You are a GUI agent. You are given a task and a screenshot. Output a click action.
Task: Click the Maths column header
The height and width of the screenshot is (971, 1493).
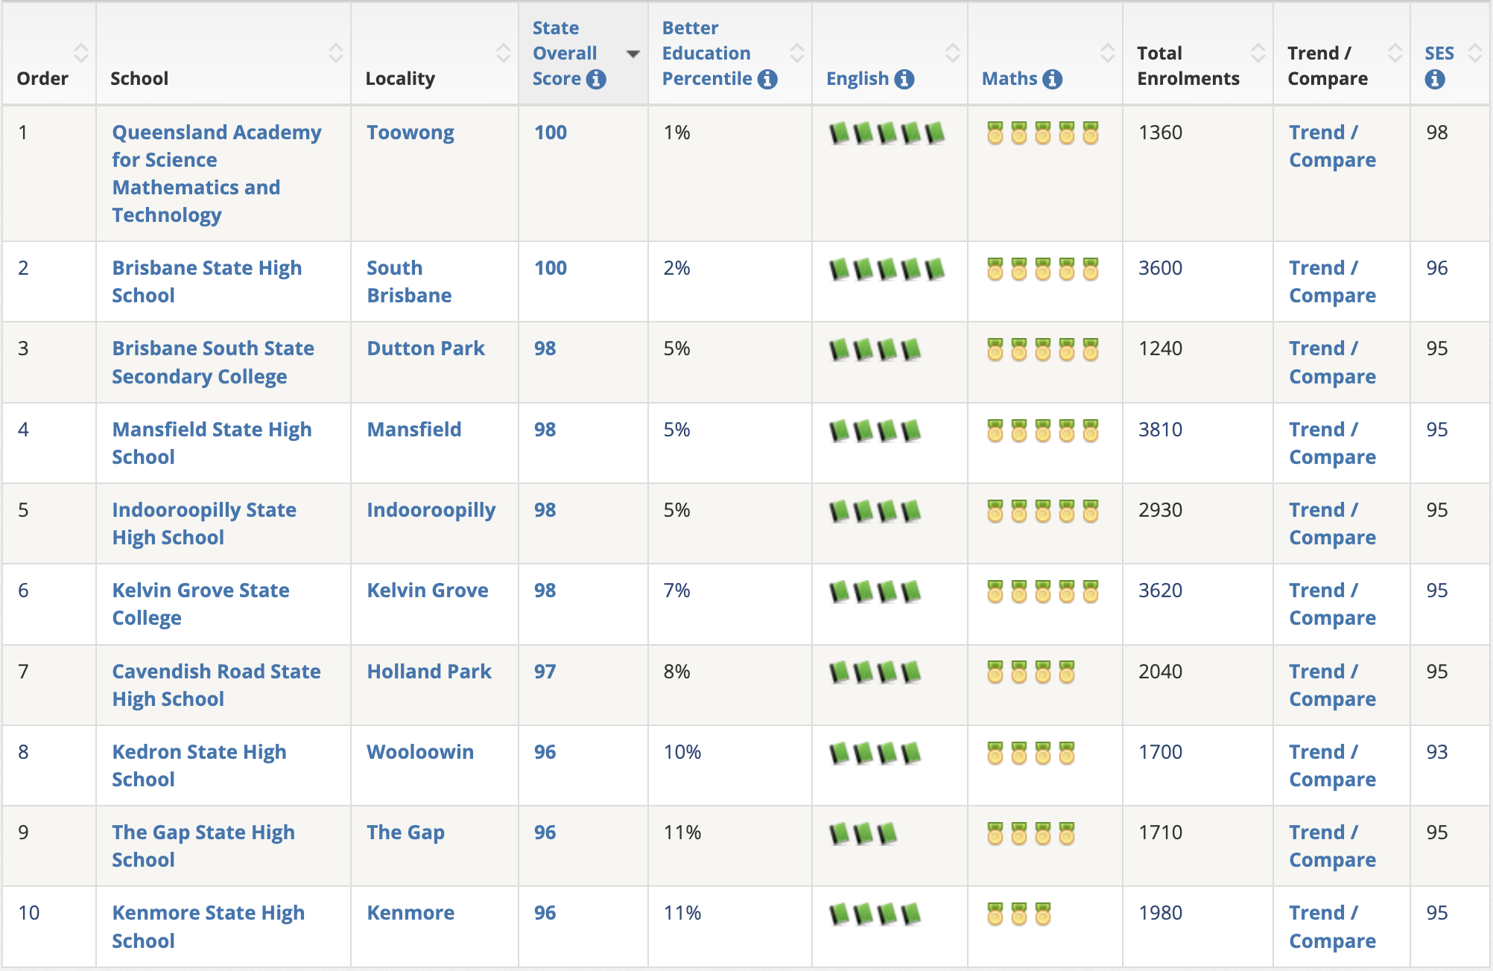(x=1009, y=79)
